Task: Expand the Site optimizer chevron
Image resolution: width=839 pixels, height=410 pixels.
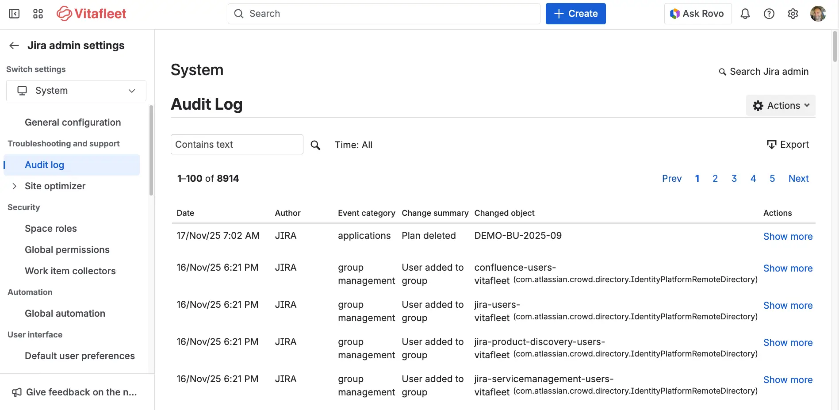Action: click(x=15, y=186)
